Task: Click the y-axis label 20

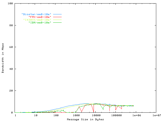Action: 11,91
